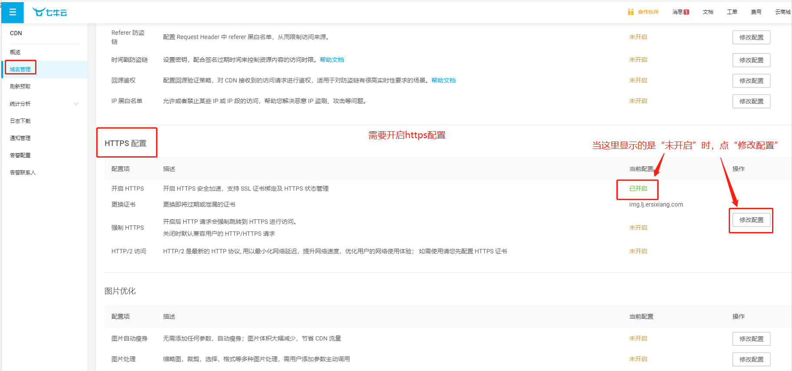Screen dimensions: 792x371
Task: Click 修改配置 for IP 黑白名单
Action: click(751, 101)
